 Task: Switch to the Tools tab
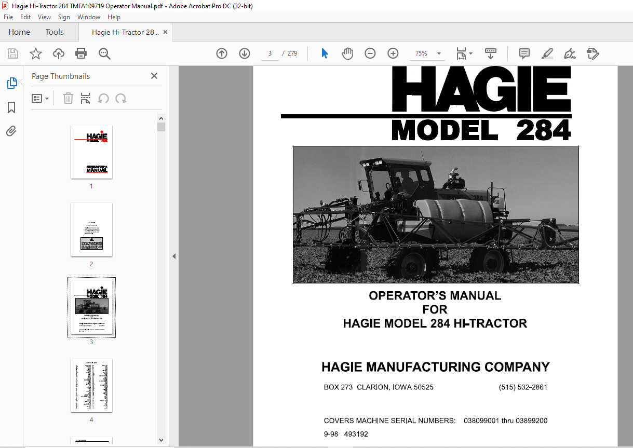55,32
